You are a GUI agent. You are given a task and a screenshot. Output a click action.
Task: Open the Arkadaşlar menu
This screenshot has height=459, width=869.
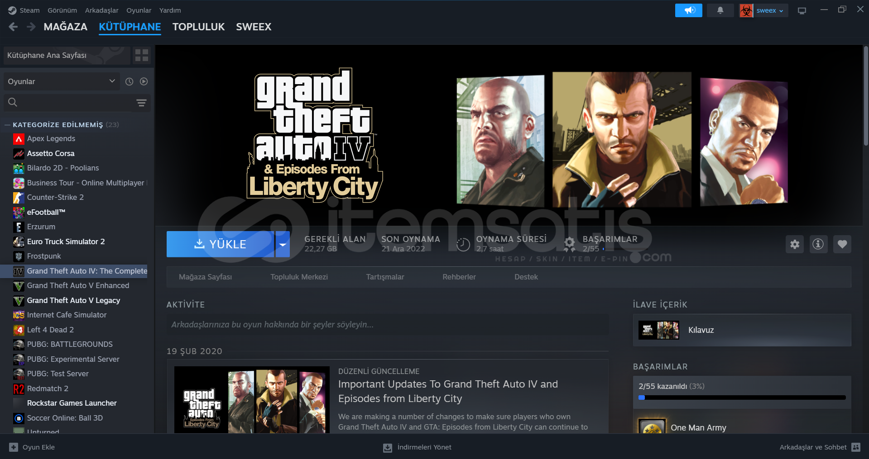pos(101,10)
